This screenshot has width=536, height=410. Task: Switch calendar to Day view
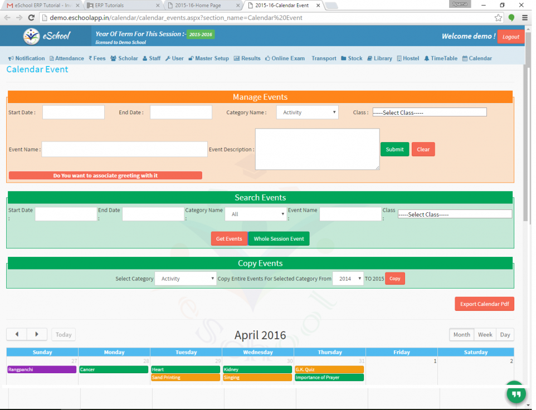505,334
